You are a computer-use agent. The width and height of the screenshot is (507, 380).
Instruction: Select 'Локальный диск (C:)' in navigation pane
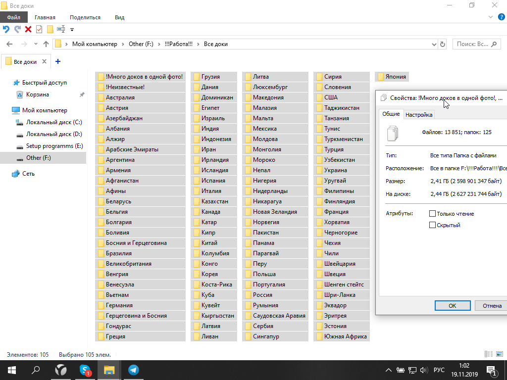pyautogui.click(x=53, y=122)
